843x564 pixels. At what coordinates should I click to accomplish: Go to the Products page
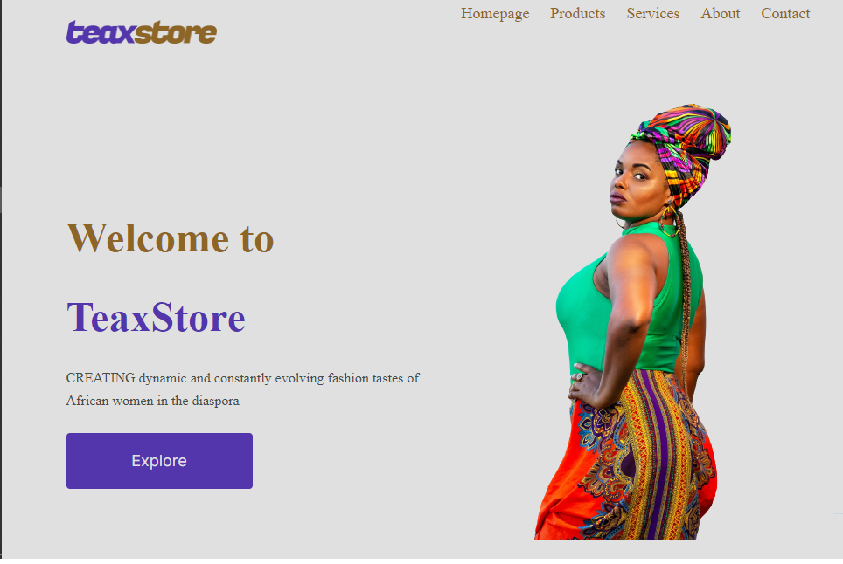[577, 13]
